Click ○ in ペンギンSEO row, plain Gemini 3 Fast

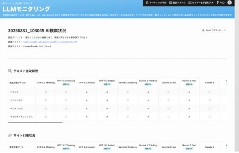169,108
